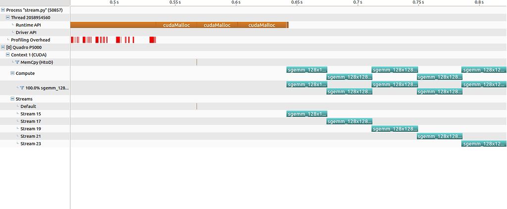
Task: Click the last cudaMalloc block in Runtime API
Action: (261, 25)
